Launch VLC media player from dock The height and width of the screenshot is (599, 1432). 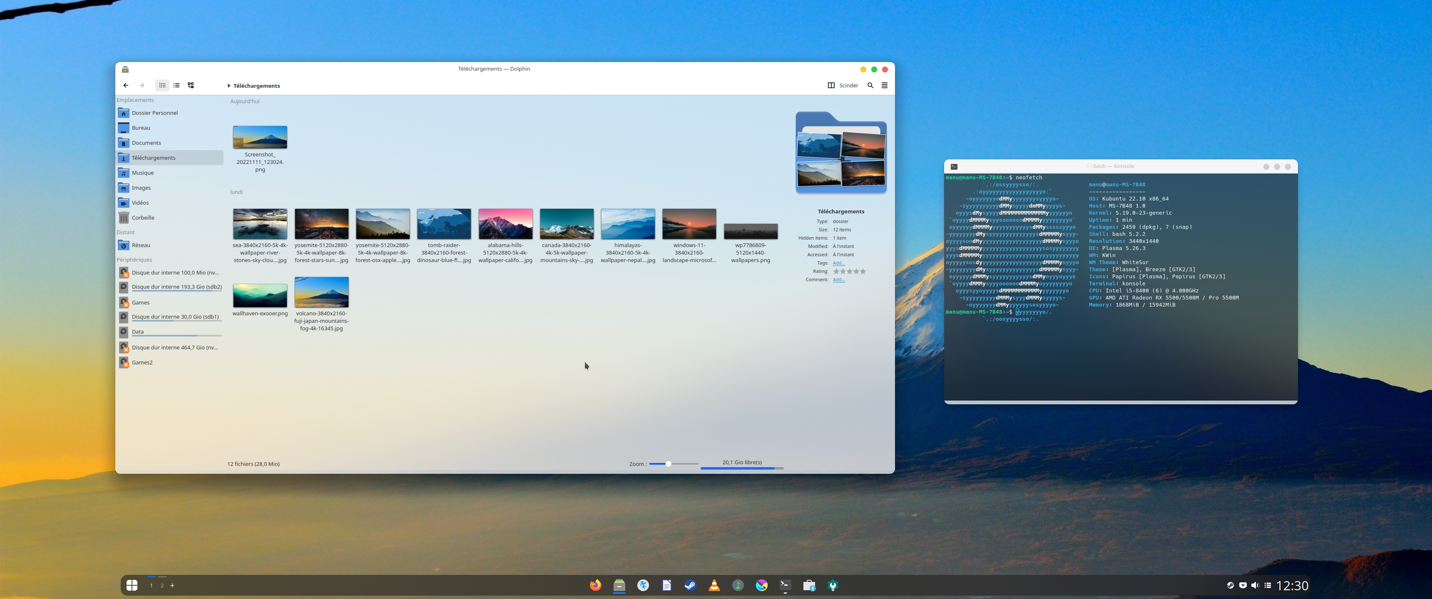[x=714, y=584]
